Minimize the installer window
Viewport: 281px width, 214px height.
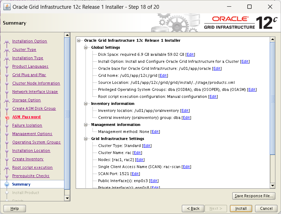[229, 7]
